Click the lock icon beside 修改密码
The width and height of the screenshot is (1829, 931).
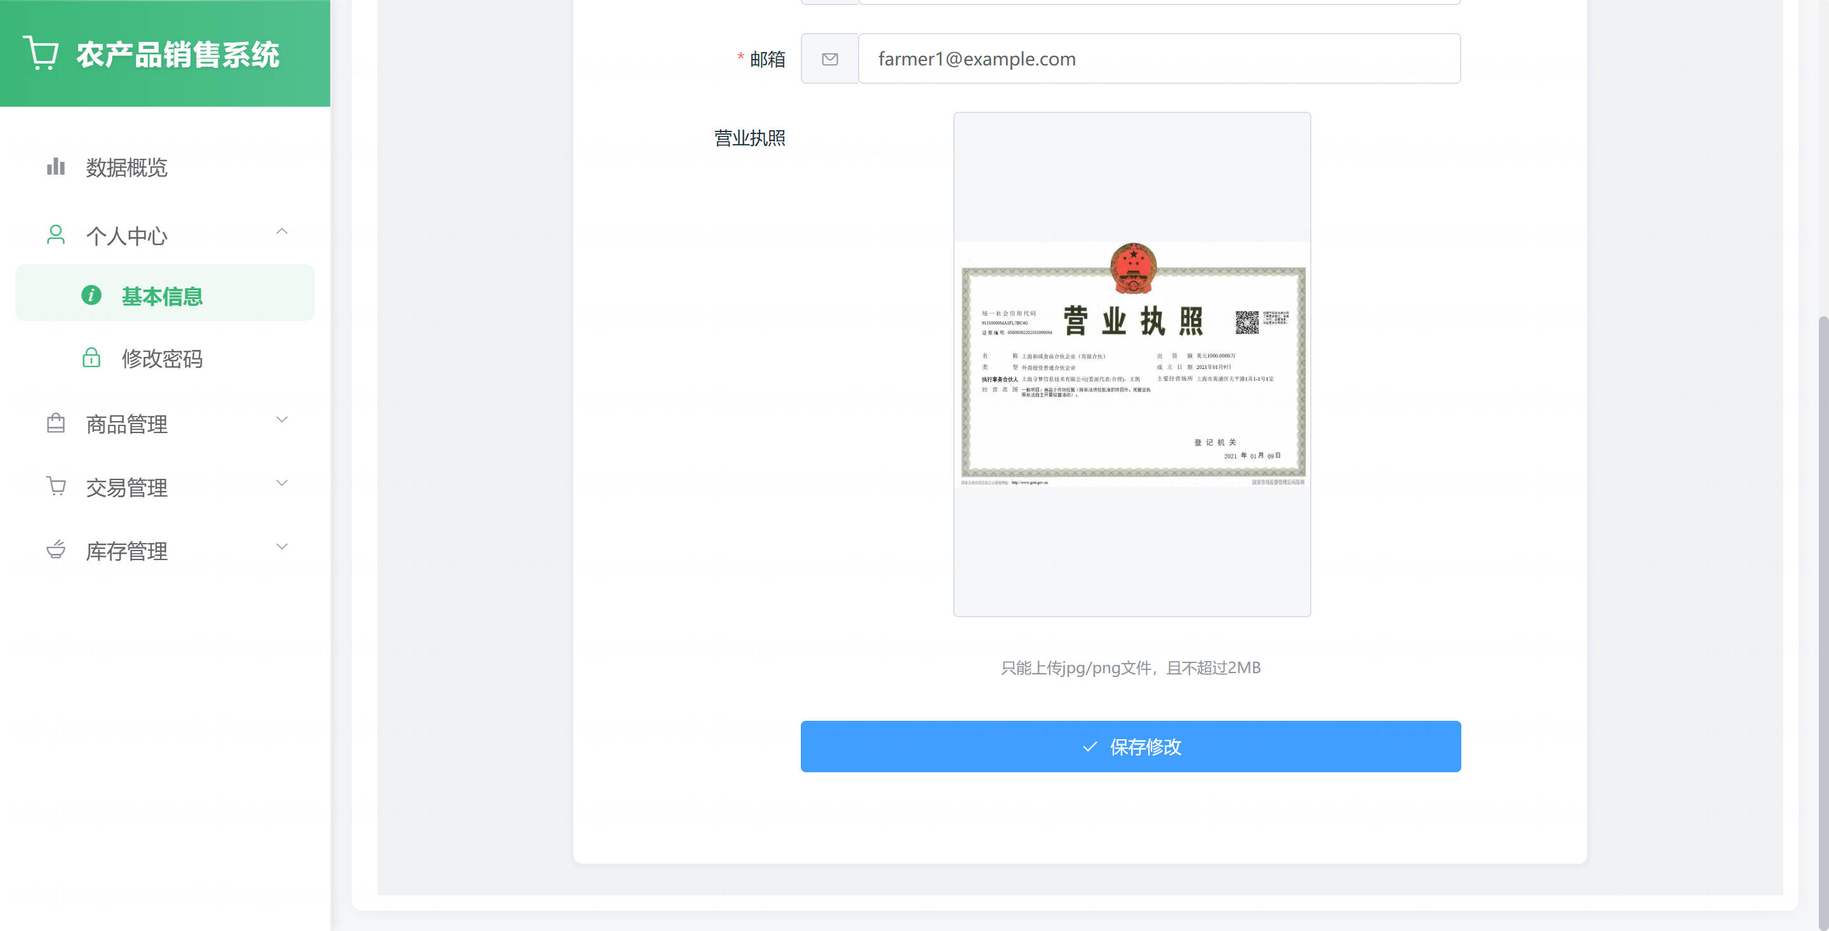pos(91,357)
